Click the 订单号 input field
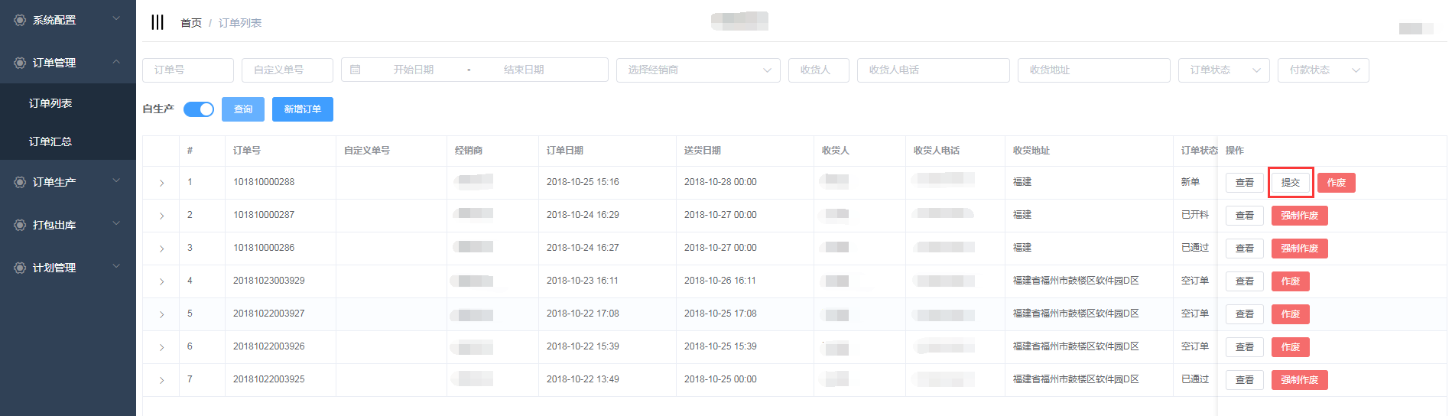This screenshot has width=1452, height=416. click(187, 70)
